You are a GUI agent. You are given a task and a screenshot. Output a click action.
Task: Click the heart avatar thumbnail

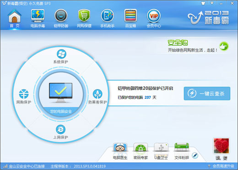[222, 146]
